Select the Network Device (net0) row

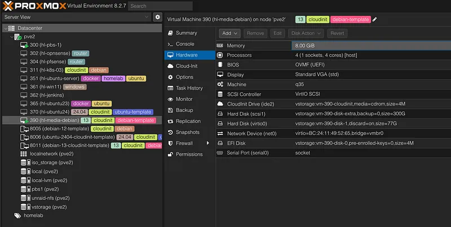click(333, 133)
